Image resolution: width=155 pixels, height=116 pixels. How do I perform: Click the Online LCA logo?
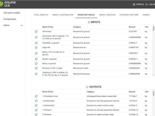click(8, 4)
